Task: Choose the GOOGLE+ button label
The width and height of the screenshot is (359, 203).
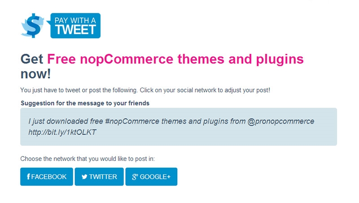Action: (x=155, y=177)
